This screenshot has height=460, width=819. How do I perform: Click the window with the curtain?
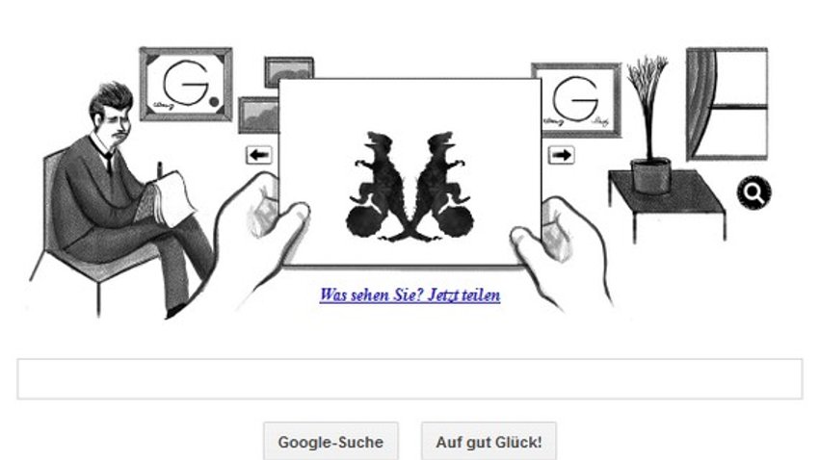[x=727, y=104]
